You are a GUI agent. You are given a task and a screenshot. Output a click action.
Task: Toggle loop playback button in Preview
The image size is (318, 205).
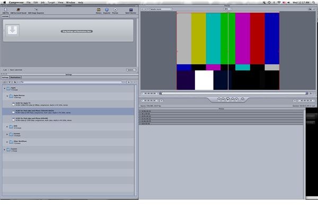pos(243,99)
